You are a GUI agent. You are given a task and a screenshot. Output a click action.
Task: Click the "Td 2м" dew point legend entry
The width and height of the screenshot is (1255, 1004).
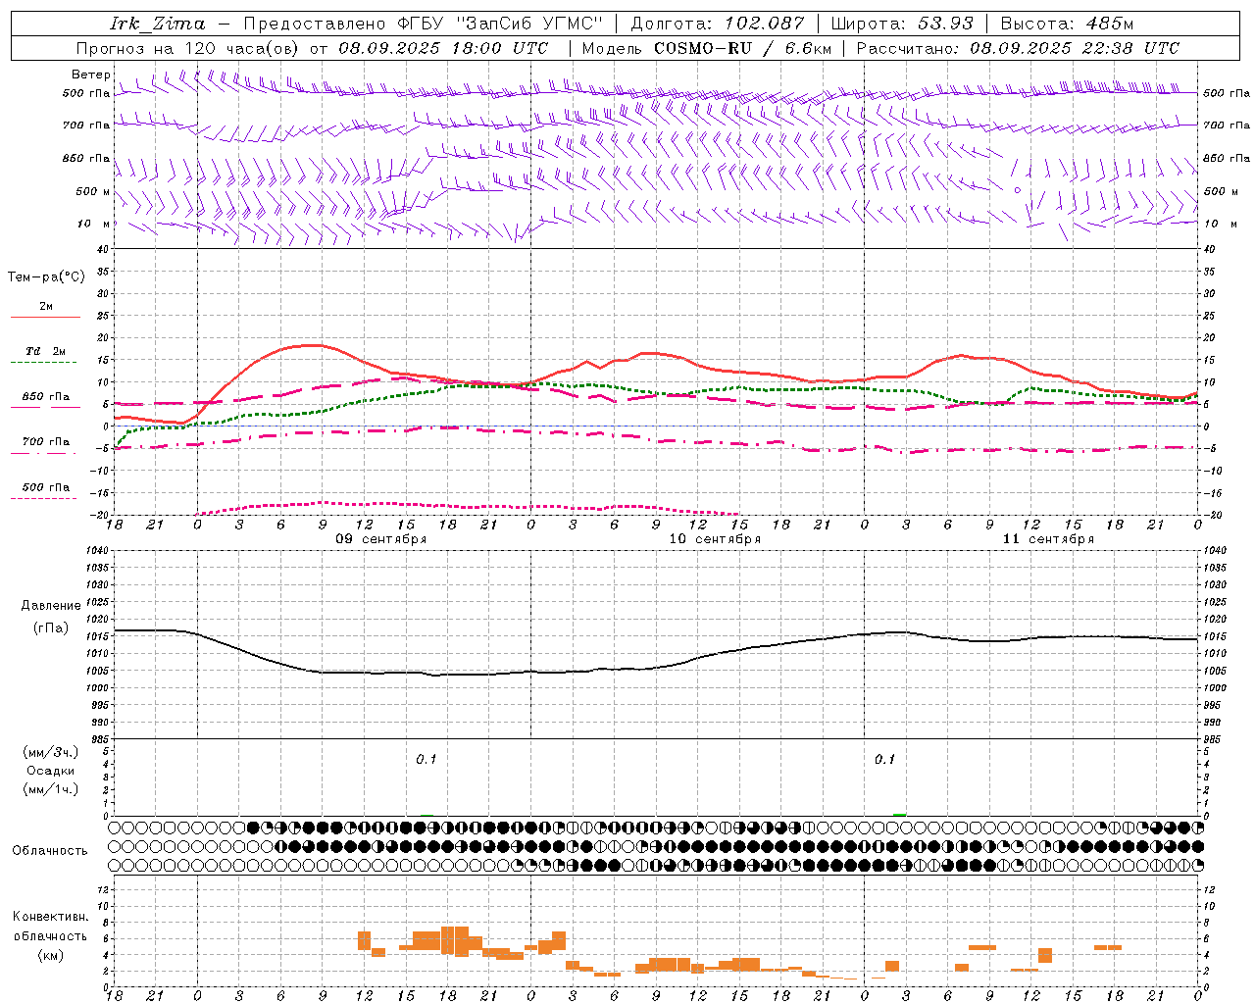(x=46, y=351)
